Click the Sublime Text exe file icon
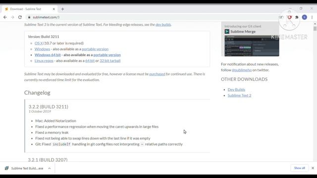Screen dimensions: 317x178 (6, 168)
